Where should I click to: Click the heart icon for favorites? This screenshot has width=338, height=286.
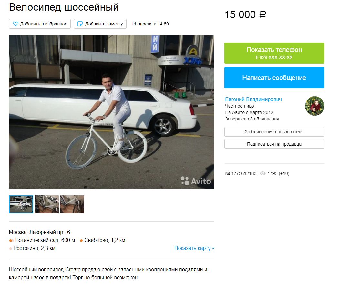click(16, 24)
